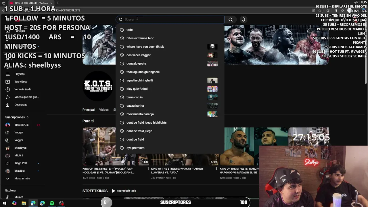
Task: Click the browser back arrow
Action: [3, 10]
